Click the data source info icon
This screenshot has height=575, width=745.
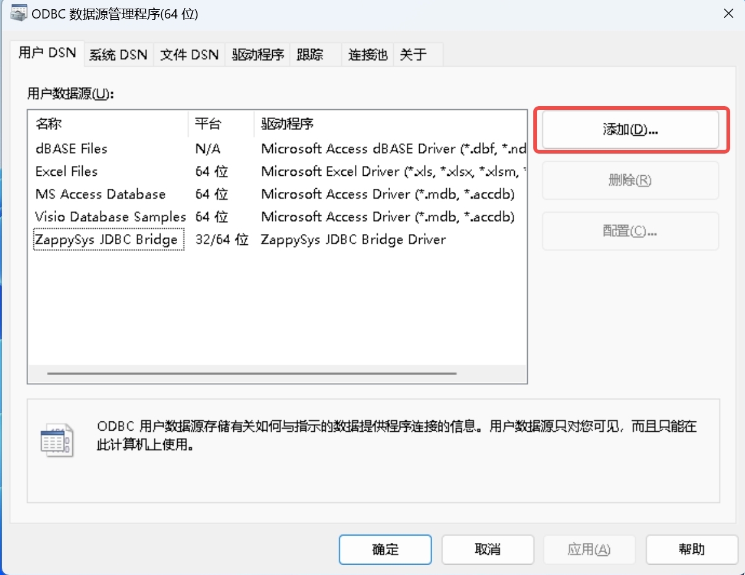(56, 441)
